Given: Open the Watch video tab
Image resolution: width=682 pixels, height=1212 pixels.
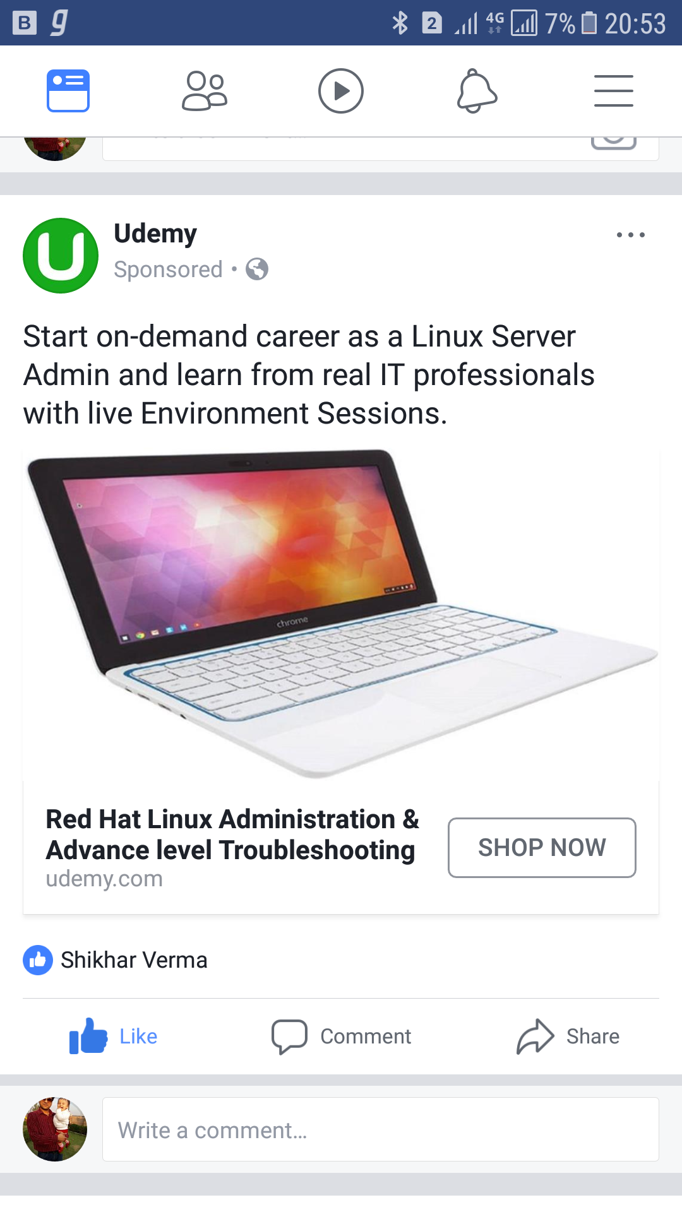Looking at the screenshot, I should tap(341, 91).
